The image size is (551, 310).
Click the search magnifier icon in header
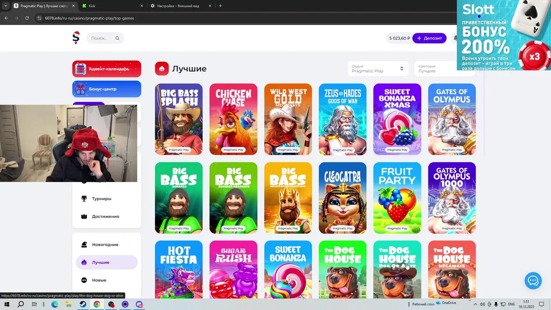click(117, 38)
